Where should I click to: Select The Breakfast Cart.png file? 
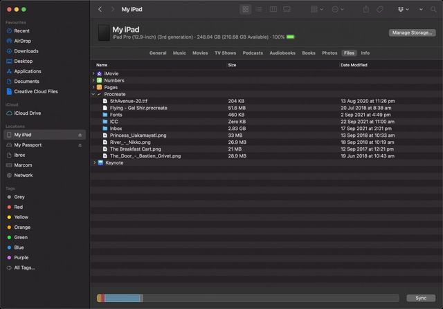pyautogui.click(x=136, y=149)
